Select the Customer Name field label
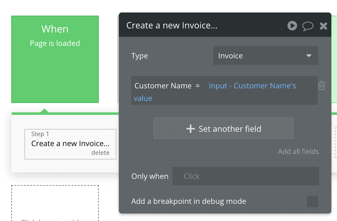 163,86
